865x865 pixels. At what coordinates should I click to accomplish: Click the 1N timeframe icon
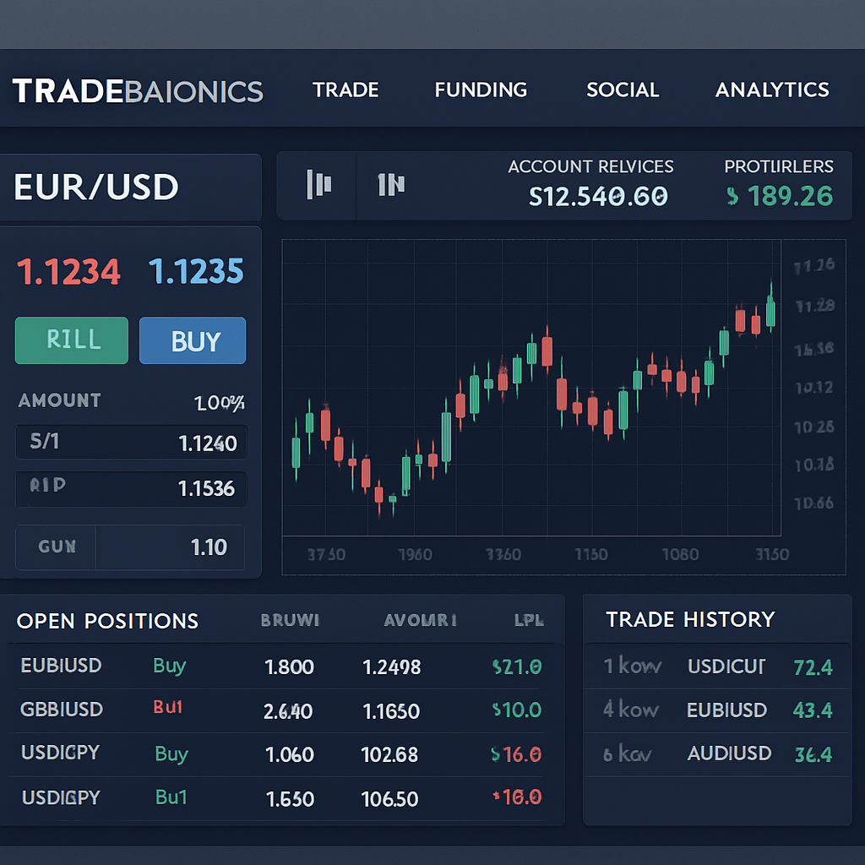pyautogui.click(x=391, y=184)
